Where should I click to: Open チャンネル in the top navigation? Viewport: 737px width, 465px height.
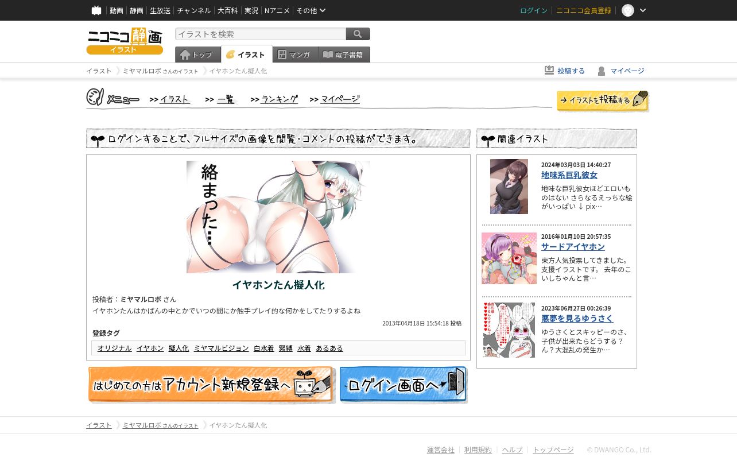(194, 10)
